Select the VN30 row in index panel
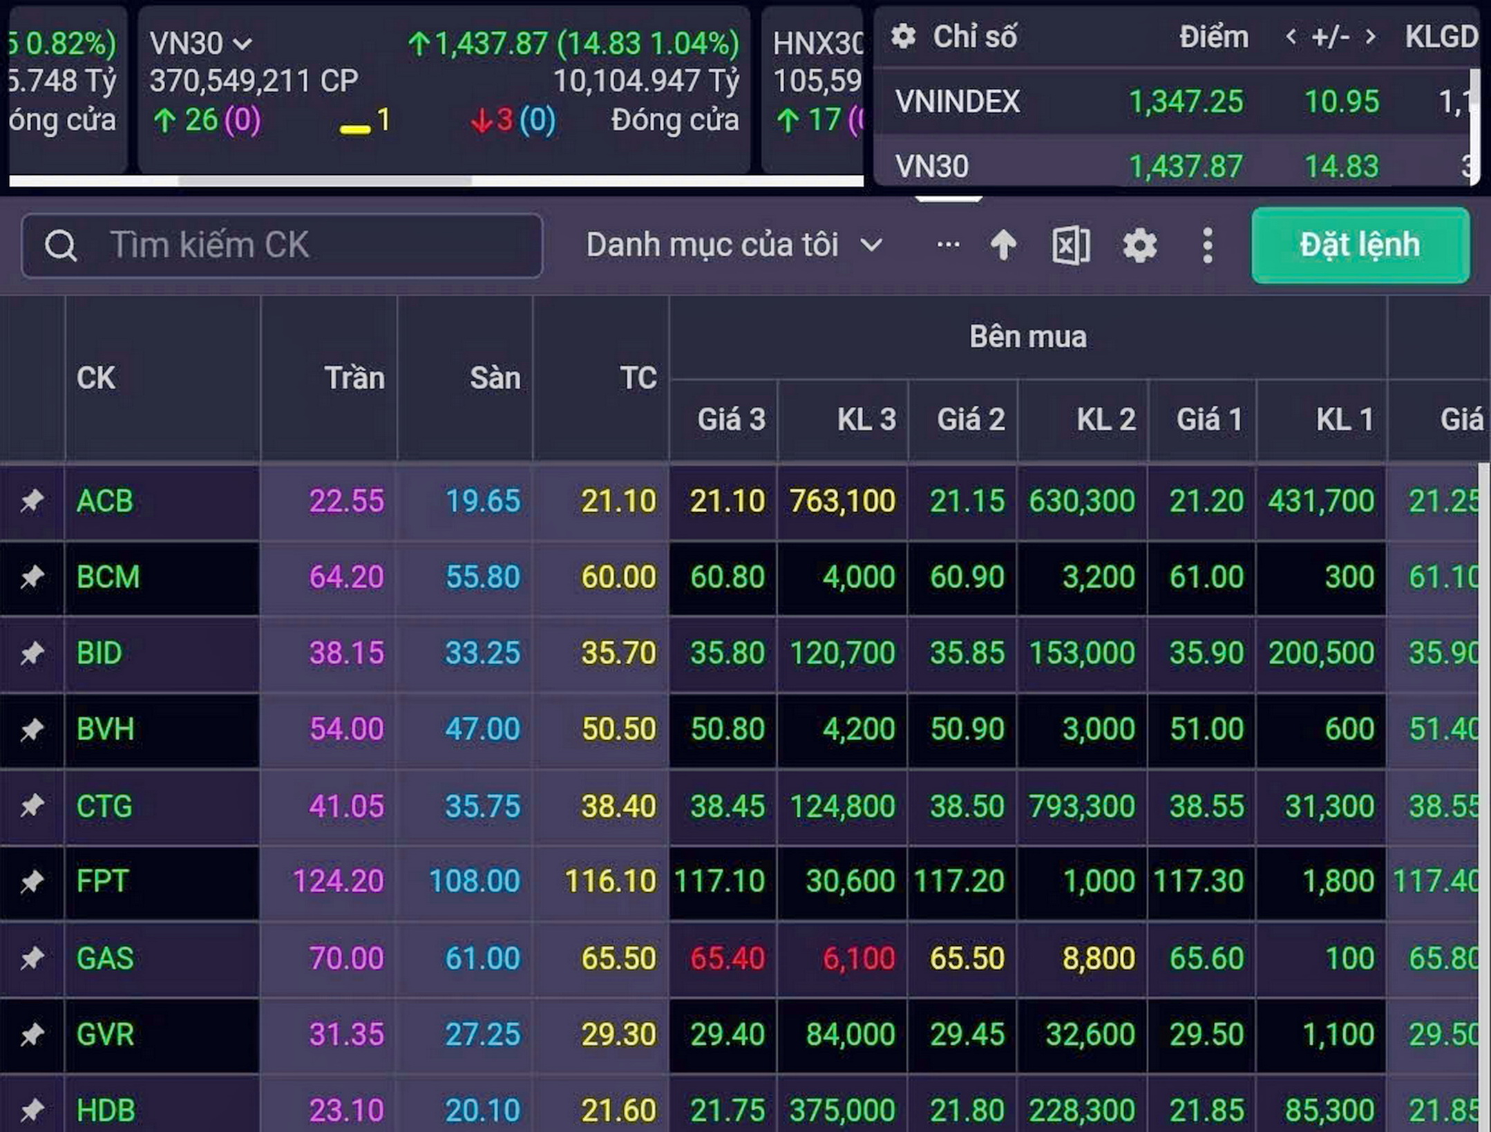 [x=931, y=166]
